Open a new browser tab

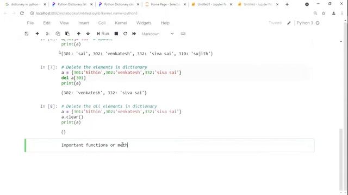click(287, 4)
